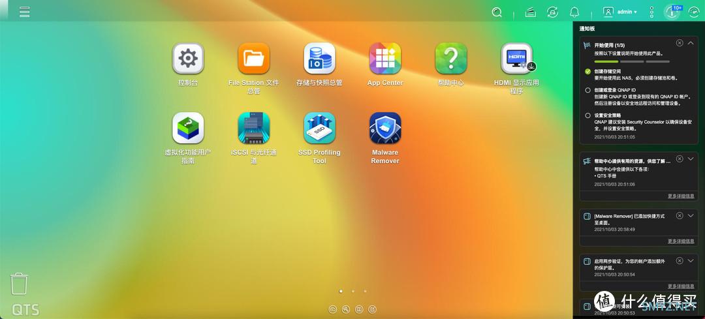Open HDMI 显示应用程序 icon
The height and width of the screenshot is (319, 705).
pos(517,59)
